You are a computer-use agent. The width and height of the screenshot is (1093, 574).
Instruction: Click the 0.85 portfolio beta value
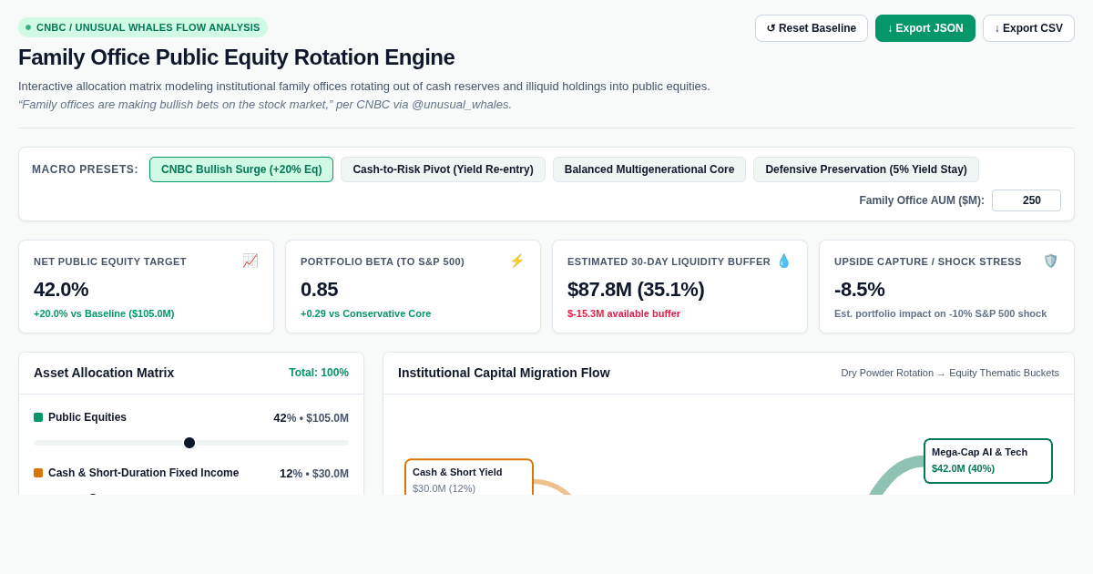pyautogui.click(x=320, y=290)
